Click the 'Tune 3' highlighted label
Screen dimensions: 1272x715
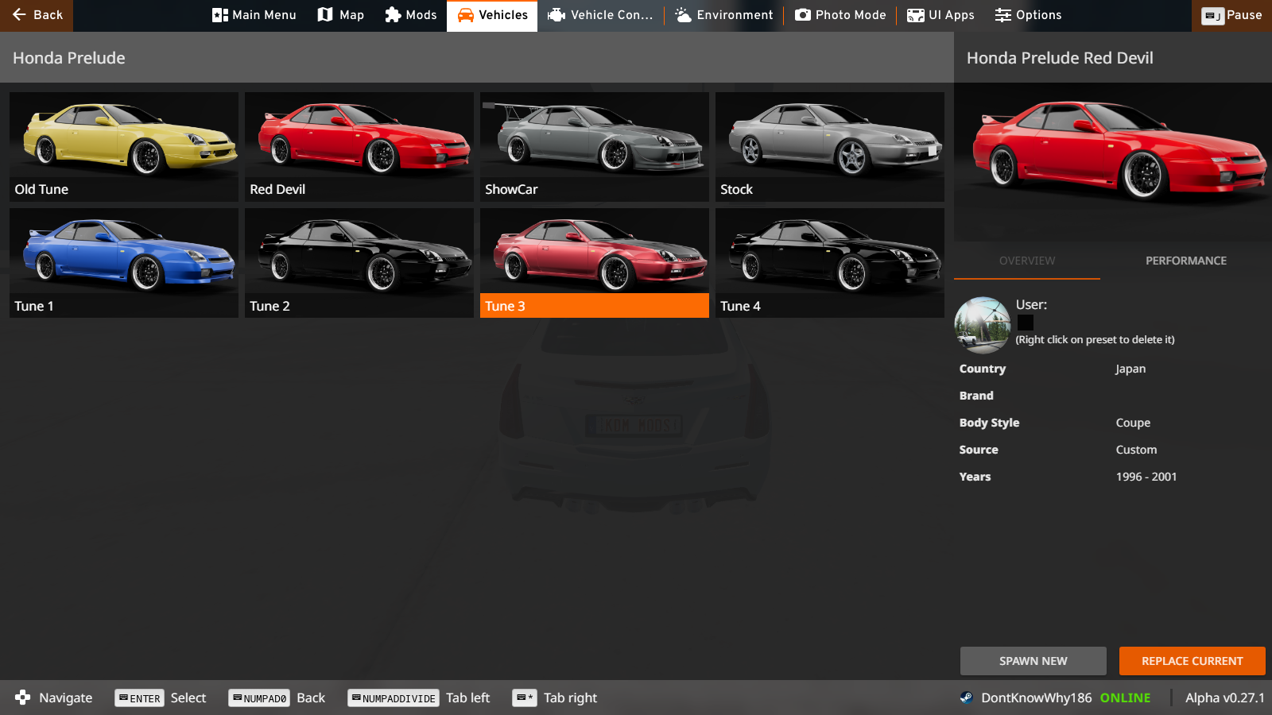tap(595, 306)
